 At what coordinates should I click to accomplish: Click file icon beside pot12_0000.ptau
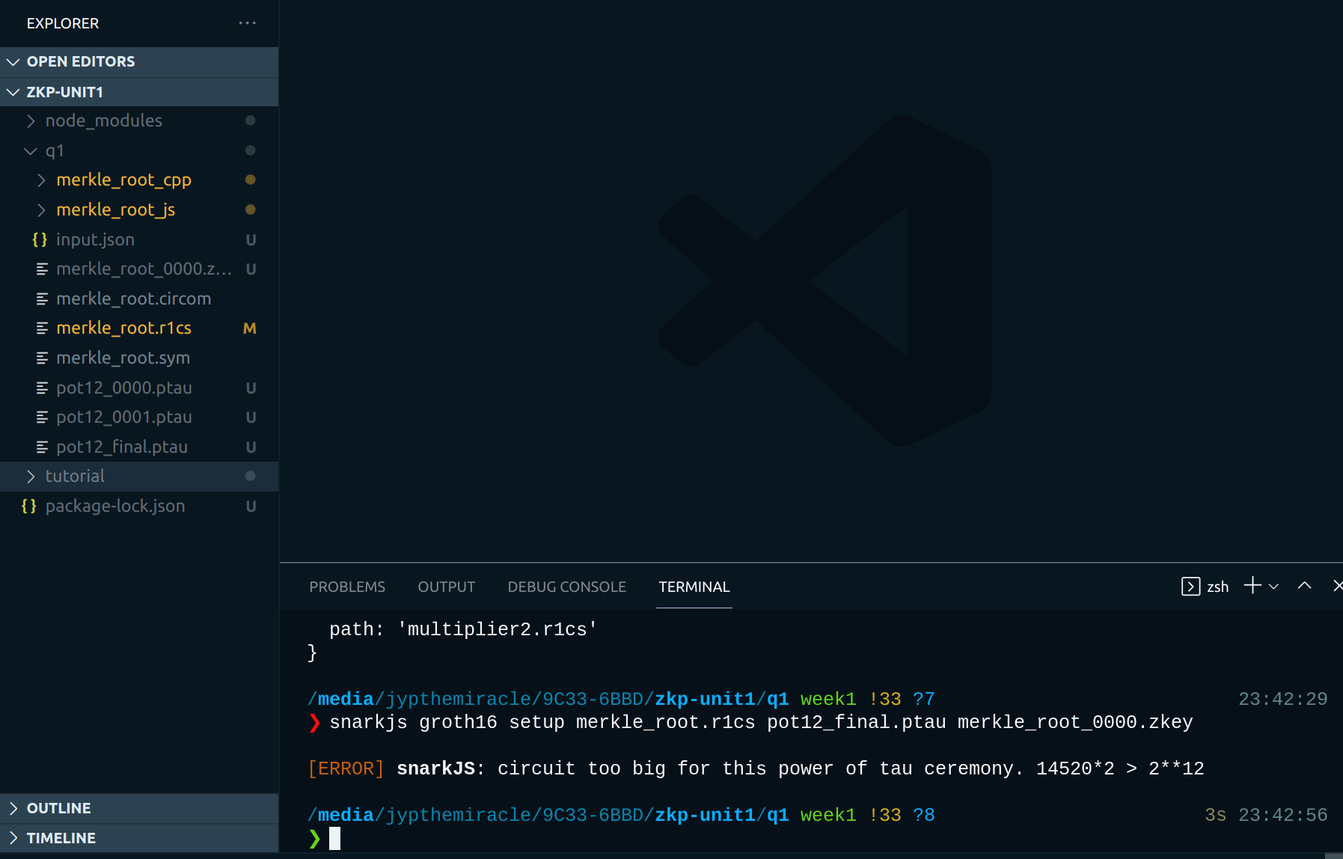coord(42,388)
